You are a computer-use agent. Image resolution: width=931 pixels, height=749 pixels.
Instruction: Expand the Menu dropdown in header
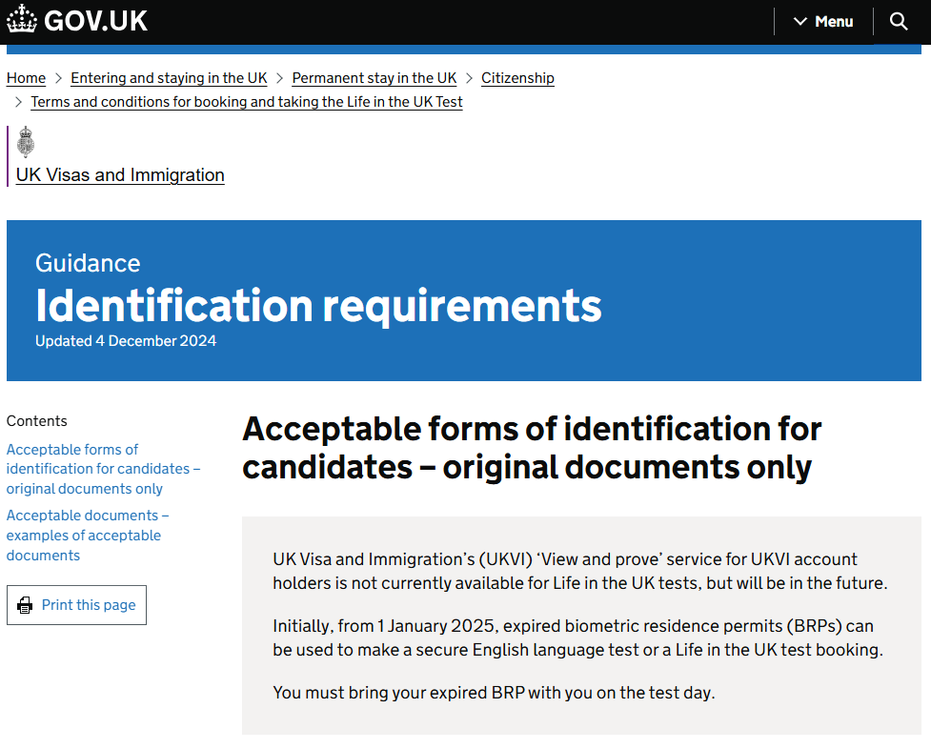coord(823,21)
